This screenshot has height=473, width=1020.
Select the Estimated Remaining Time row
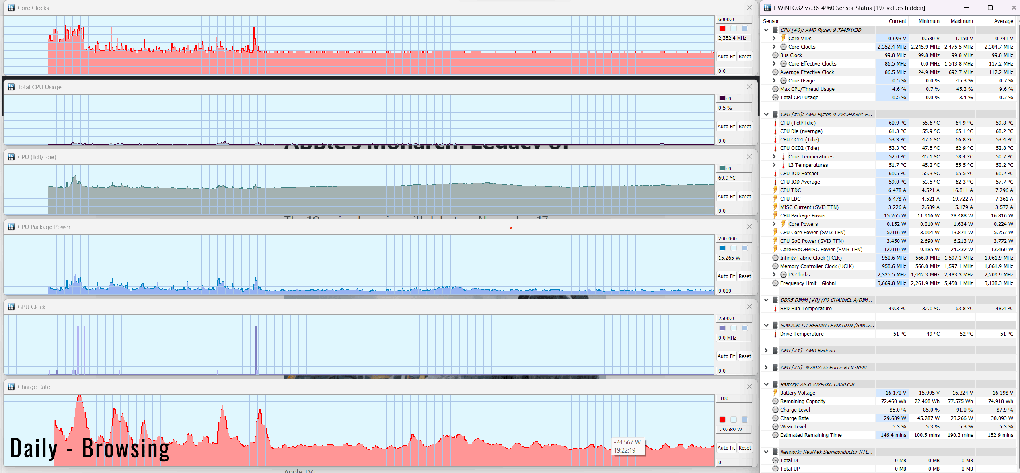(888, 435)
